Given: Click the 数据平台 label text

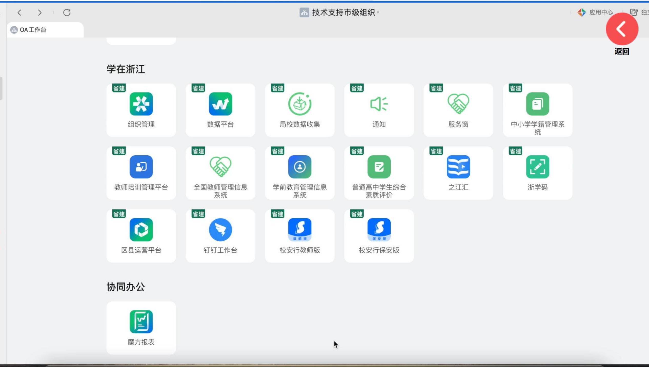Looking at the screenshot, I should [220, 125].
